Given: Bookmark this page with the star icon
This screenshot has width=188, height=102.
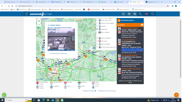Looking at the screenshot, I should point(168,6).
